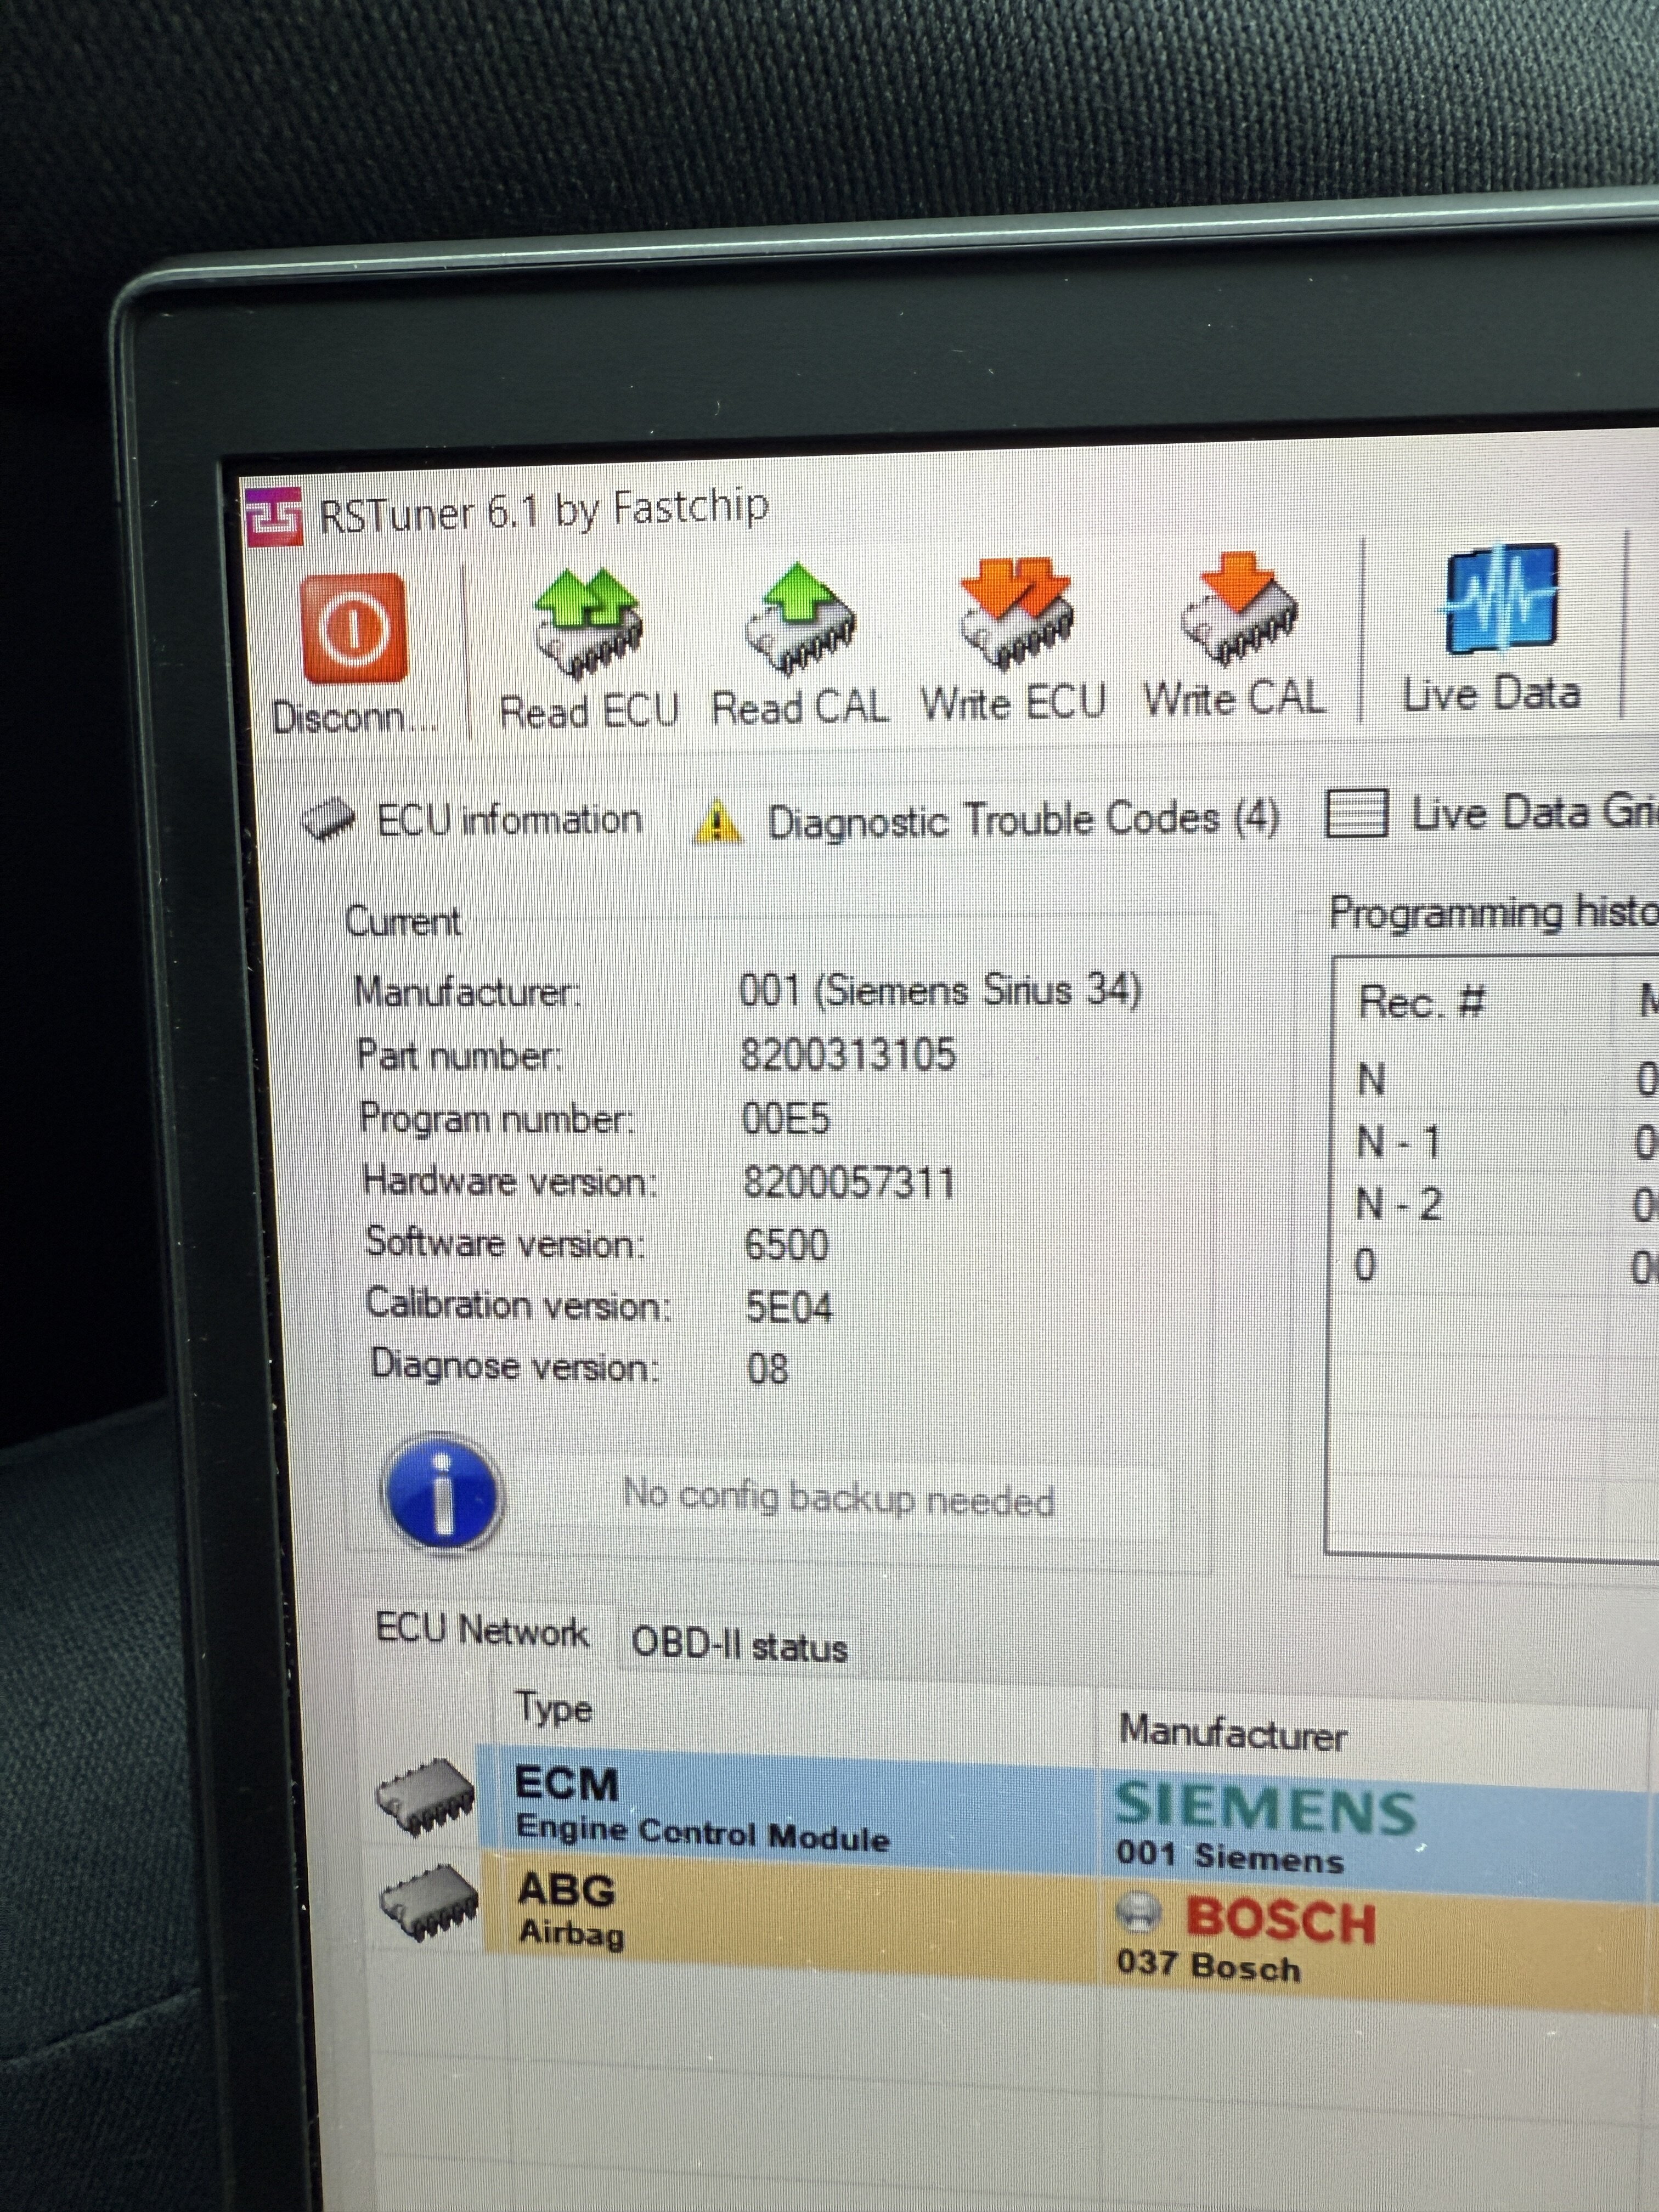The width and height of the screenshot is (1659, 2212).
Task: Click the Disconnect power button
Action: point(355,628)
